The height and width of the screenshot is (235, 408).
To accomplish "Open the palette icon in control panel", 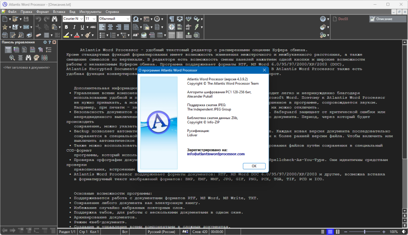I will point(36,58).
